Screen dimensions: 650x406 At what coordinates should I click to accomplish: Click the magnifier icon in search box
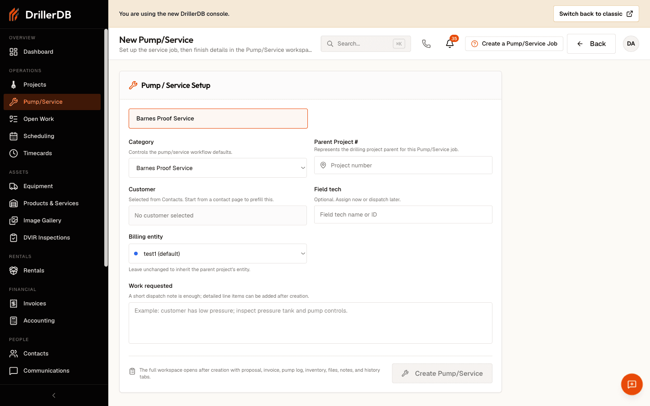point(330,44)
